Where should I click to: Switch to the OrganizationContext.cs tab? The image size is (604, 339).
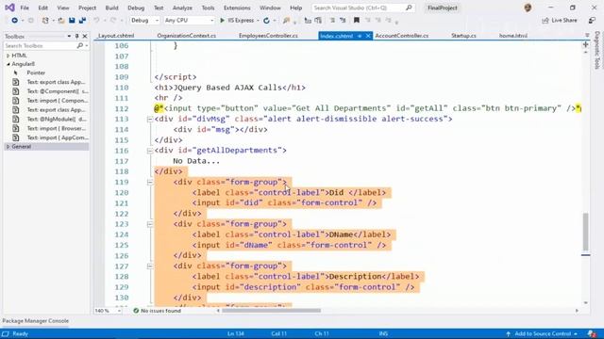187,36
